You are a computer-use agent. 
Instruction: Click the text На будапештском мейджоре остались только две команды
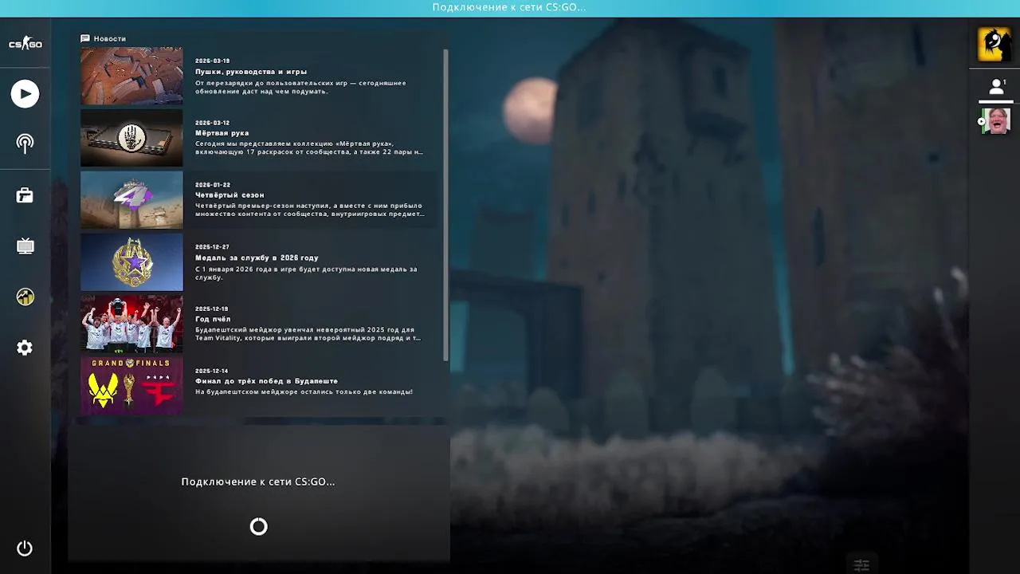[304, 392]
